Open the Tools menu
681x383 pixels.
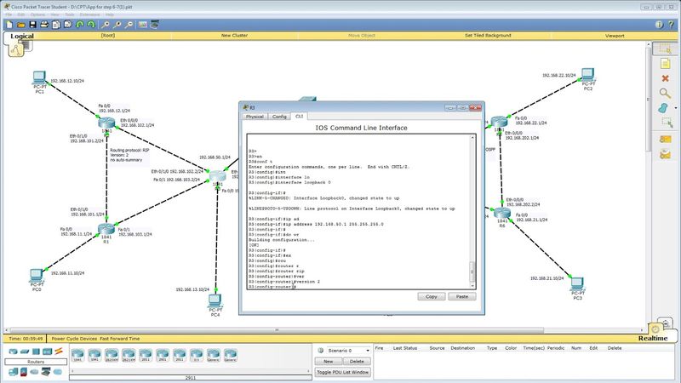click(x=70, y=14)
